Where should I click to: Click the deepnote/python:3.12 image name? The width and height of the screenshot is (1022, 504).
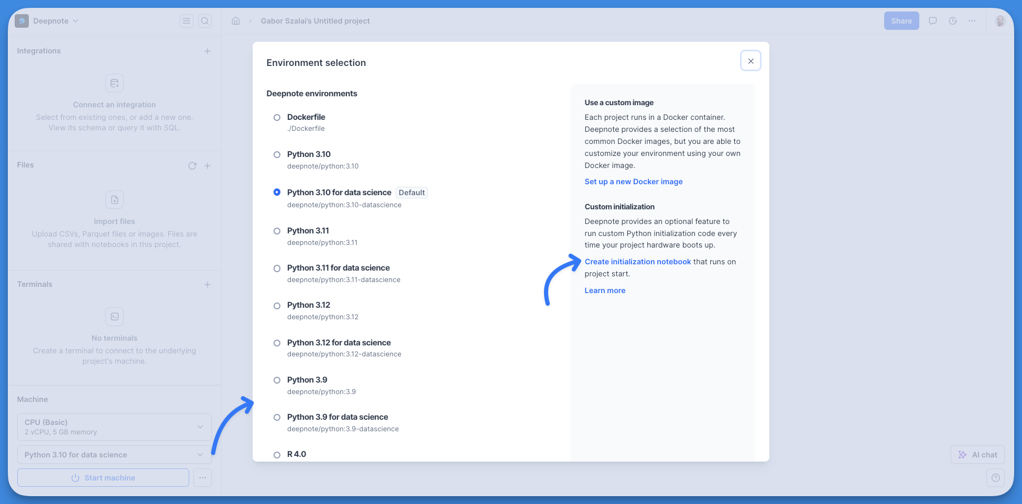pos(323,317)
